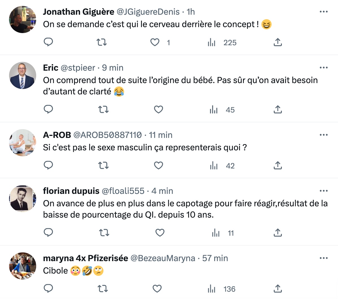The height and width of the screenshot is (299, 338).
Task: View analytics on Eric's tweet
Action: [214, 110]
